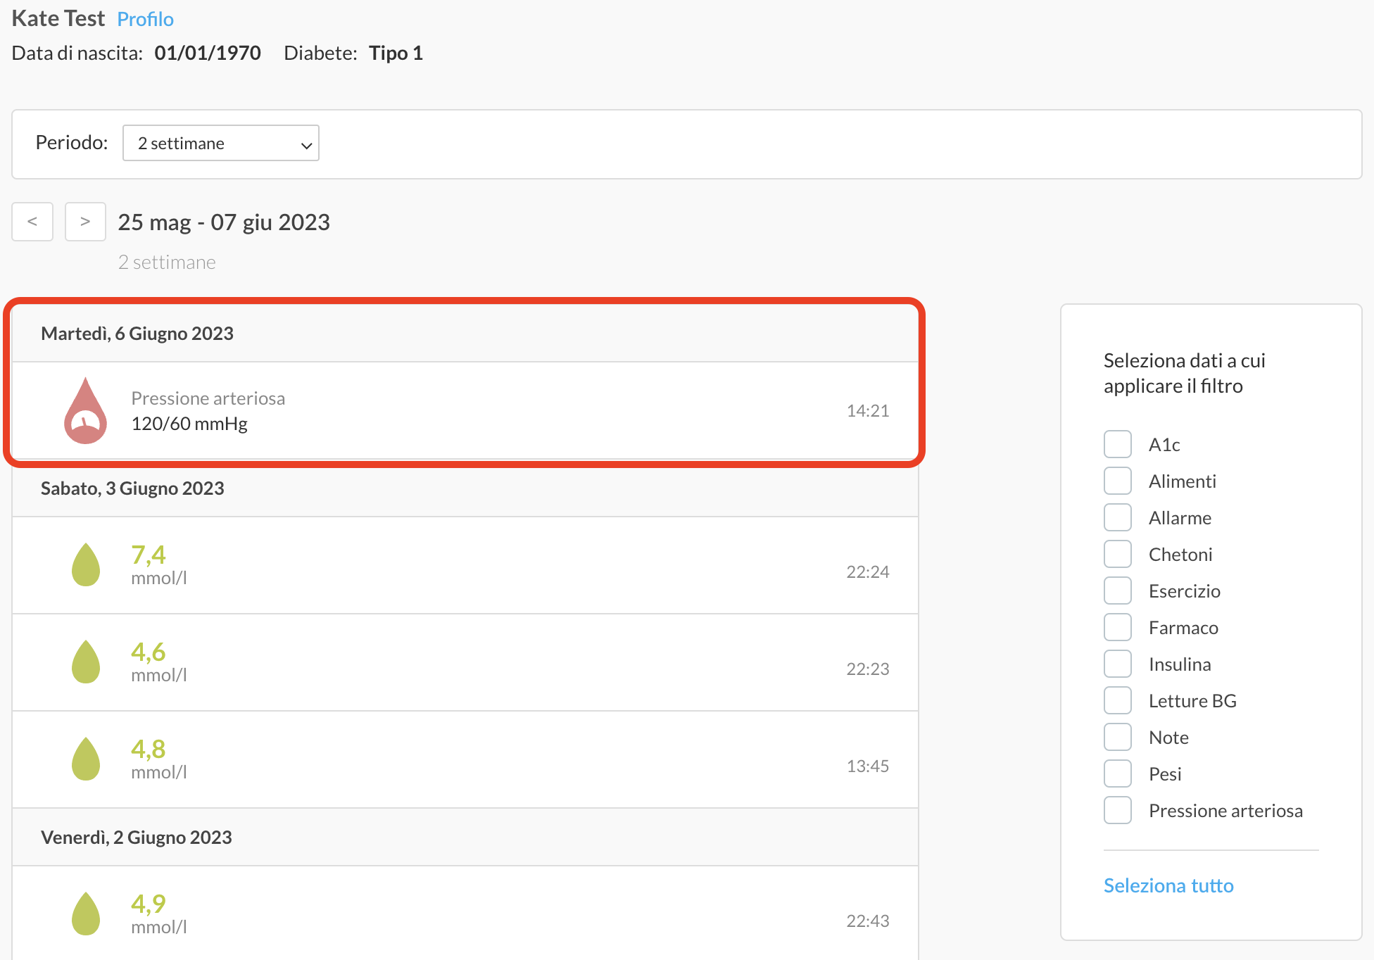
Task: Click the glucose drop icon for 4,6 mmol/l
Action: pos(86,662)
